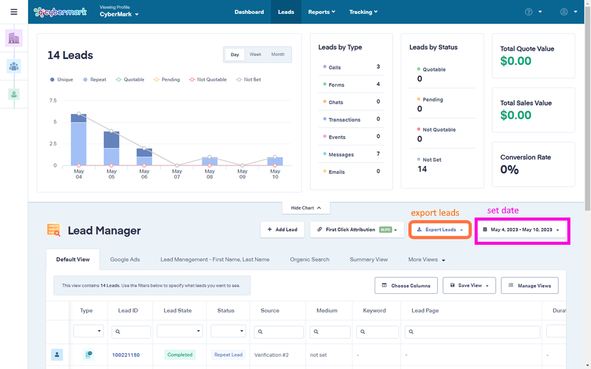Screen dimensions: 591x369
Task: Toggle the Not Quotable legend color marker
Action: tap(192, 79)
